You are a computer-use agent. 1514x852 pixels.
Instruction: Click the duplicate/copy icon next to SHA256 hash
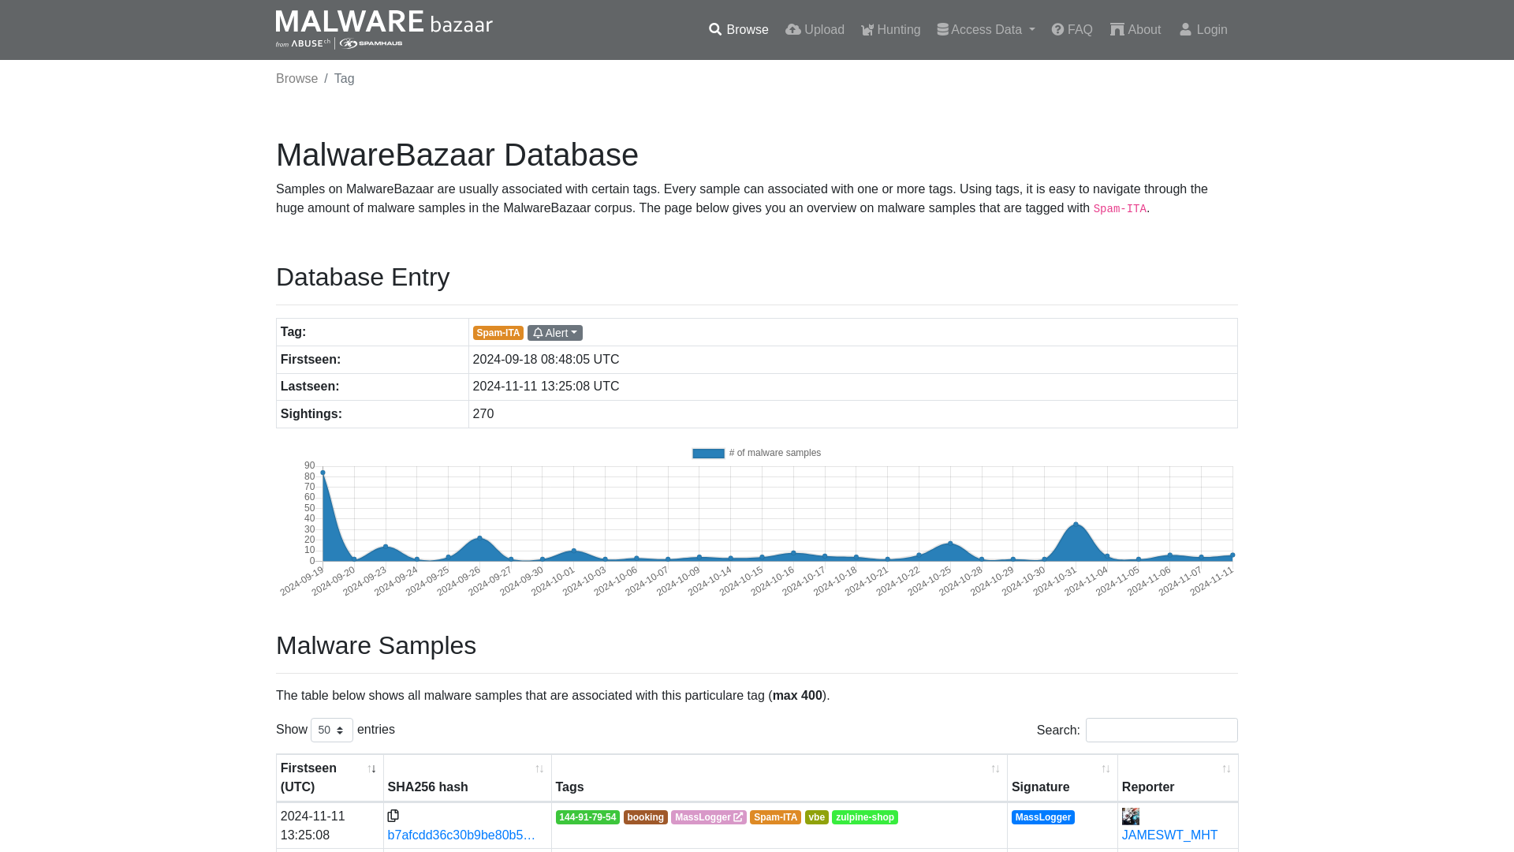(393, 816)
